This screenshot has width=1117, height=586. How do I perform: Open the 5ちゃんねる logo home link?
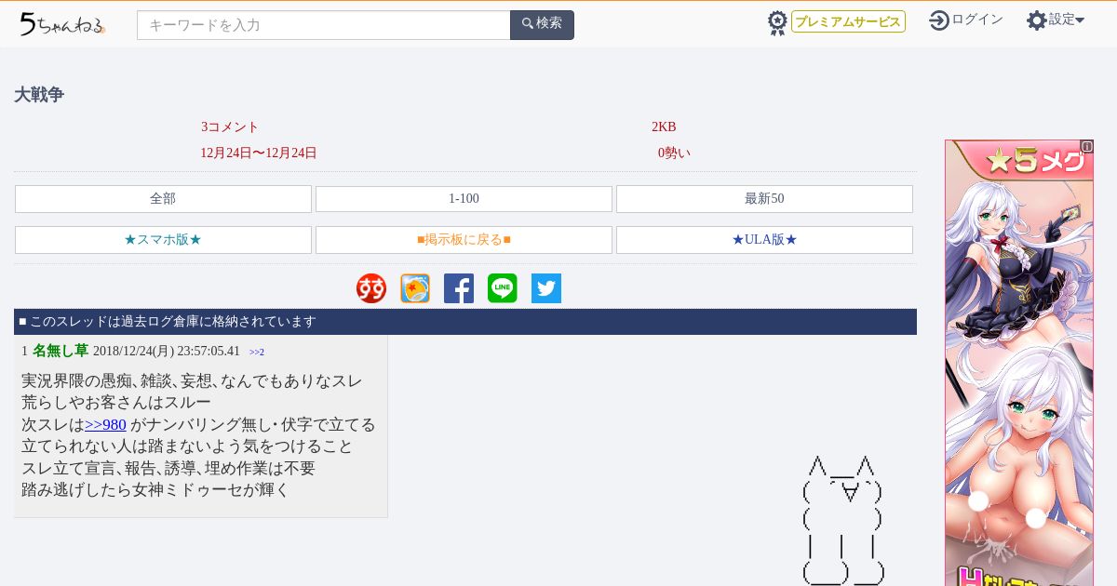pos(62,24)
